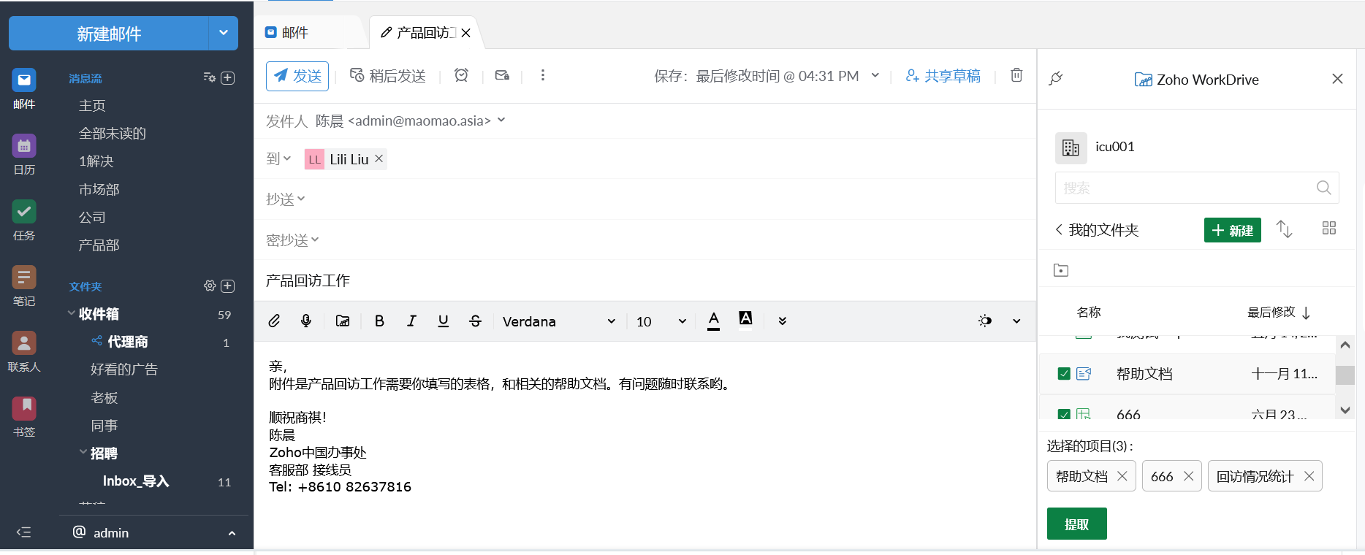Open the font color picker

click(x=714, y=321)
